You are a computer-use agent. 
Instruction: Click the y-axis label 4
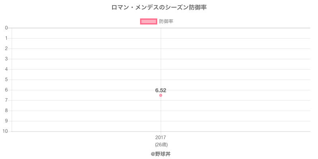point(7,69)
